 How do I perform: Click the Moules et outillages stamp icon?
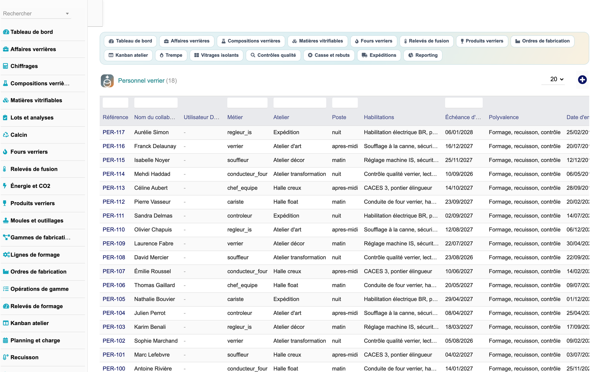[6, 221]
